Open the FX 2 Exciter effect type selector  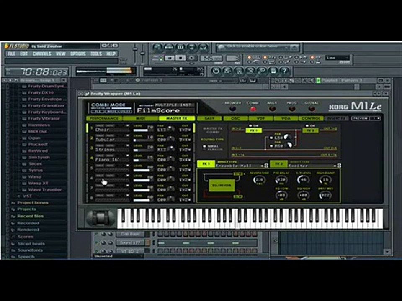(314, 166)
